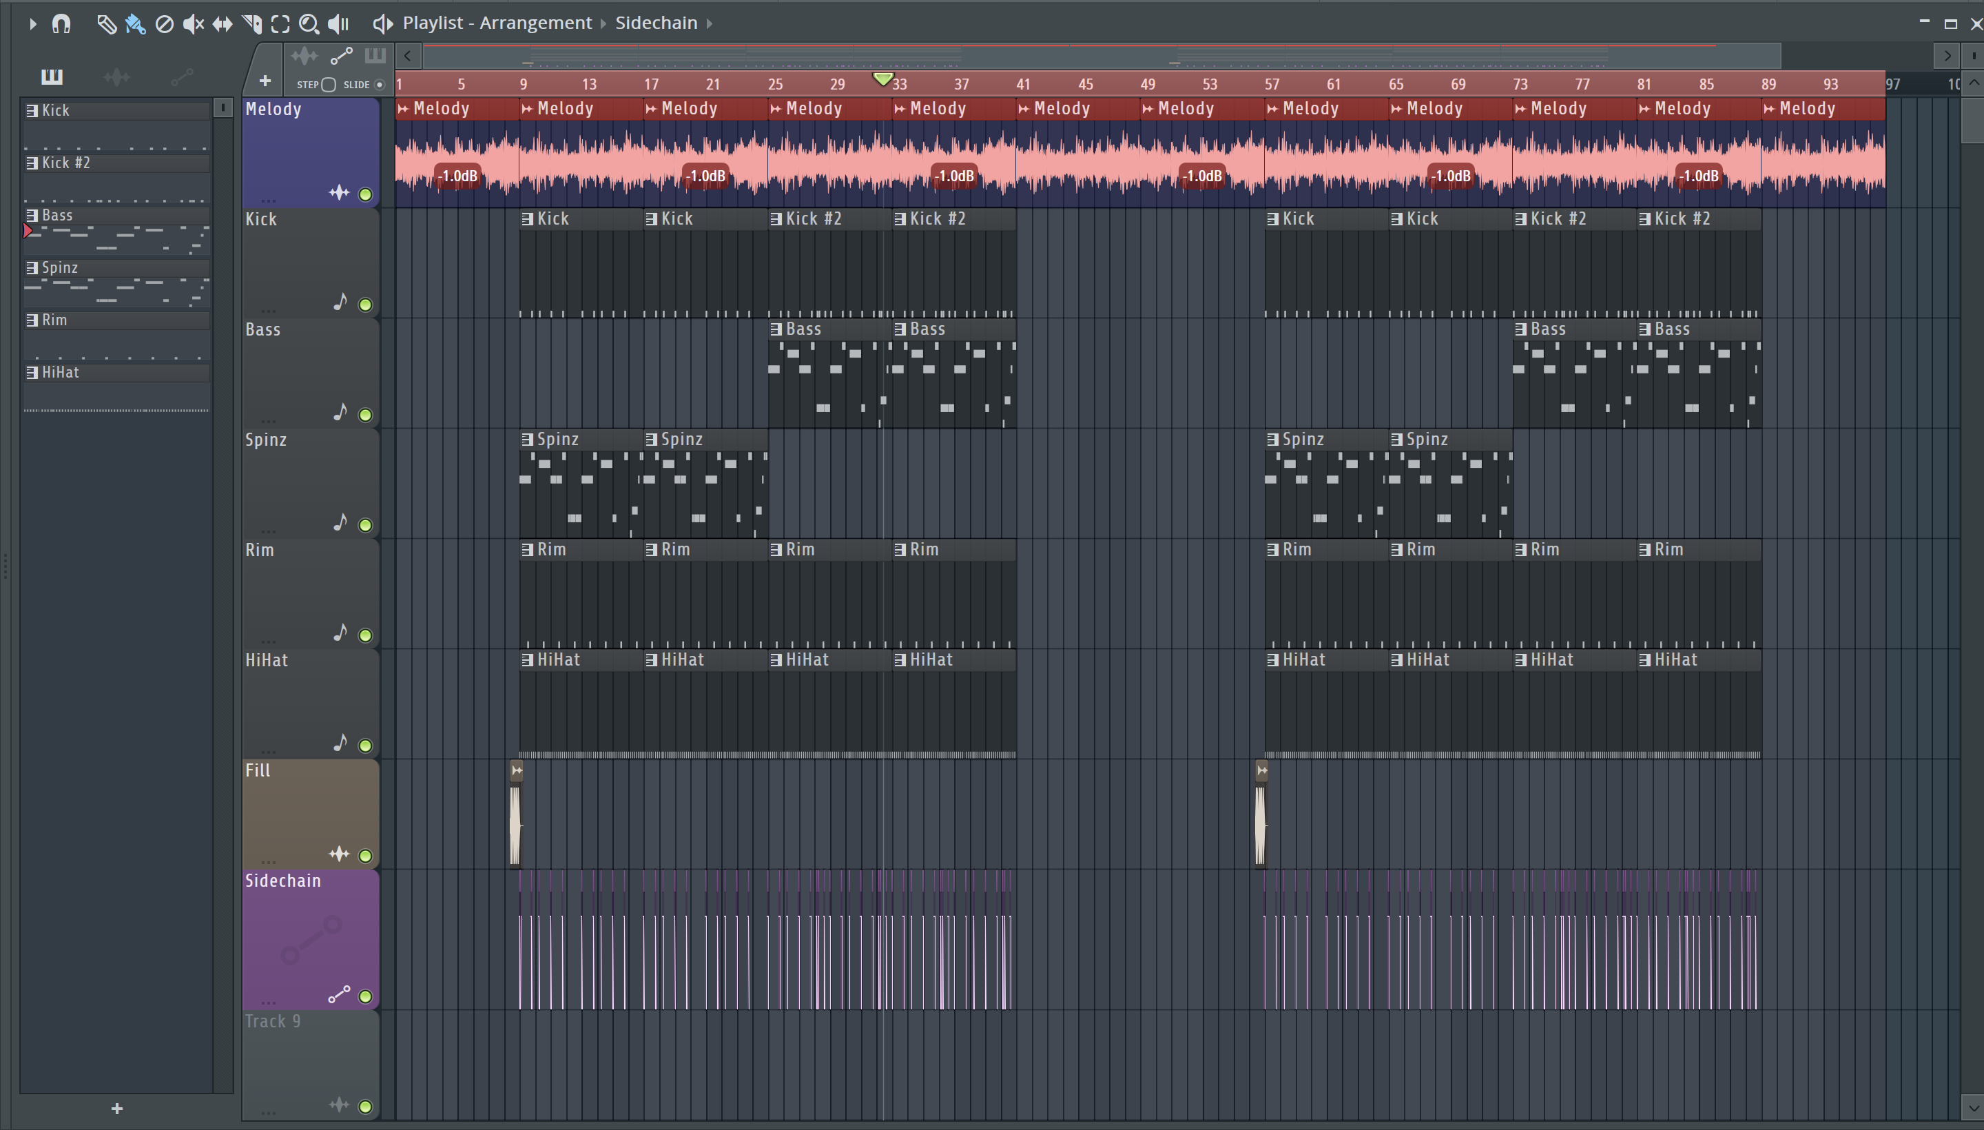Screen dimensions: 1984x1130
Task: Mute the Bass track
Action: (x=365, y=414)
